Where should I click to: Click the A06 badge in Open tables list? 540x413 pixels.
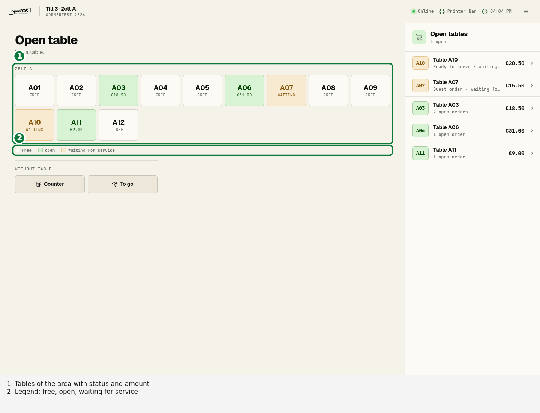click(420, 131)
